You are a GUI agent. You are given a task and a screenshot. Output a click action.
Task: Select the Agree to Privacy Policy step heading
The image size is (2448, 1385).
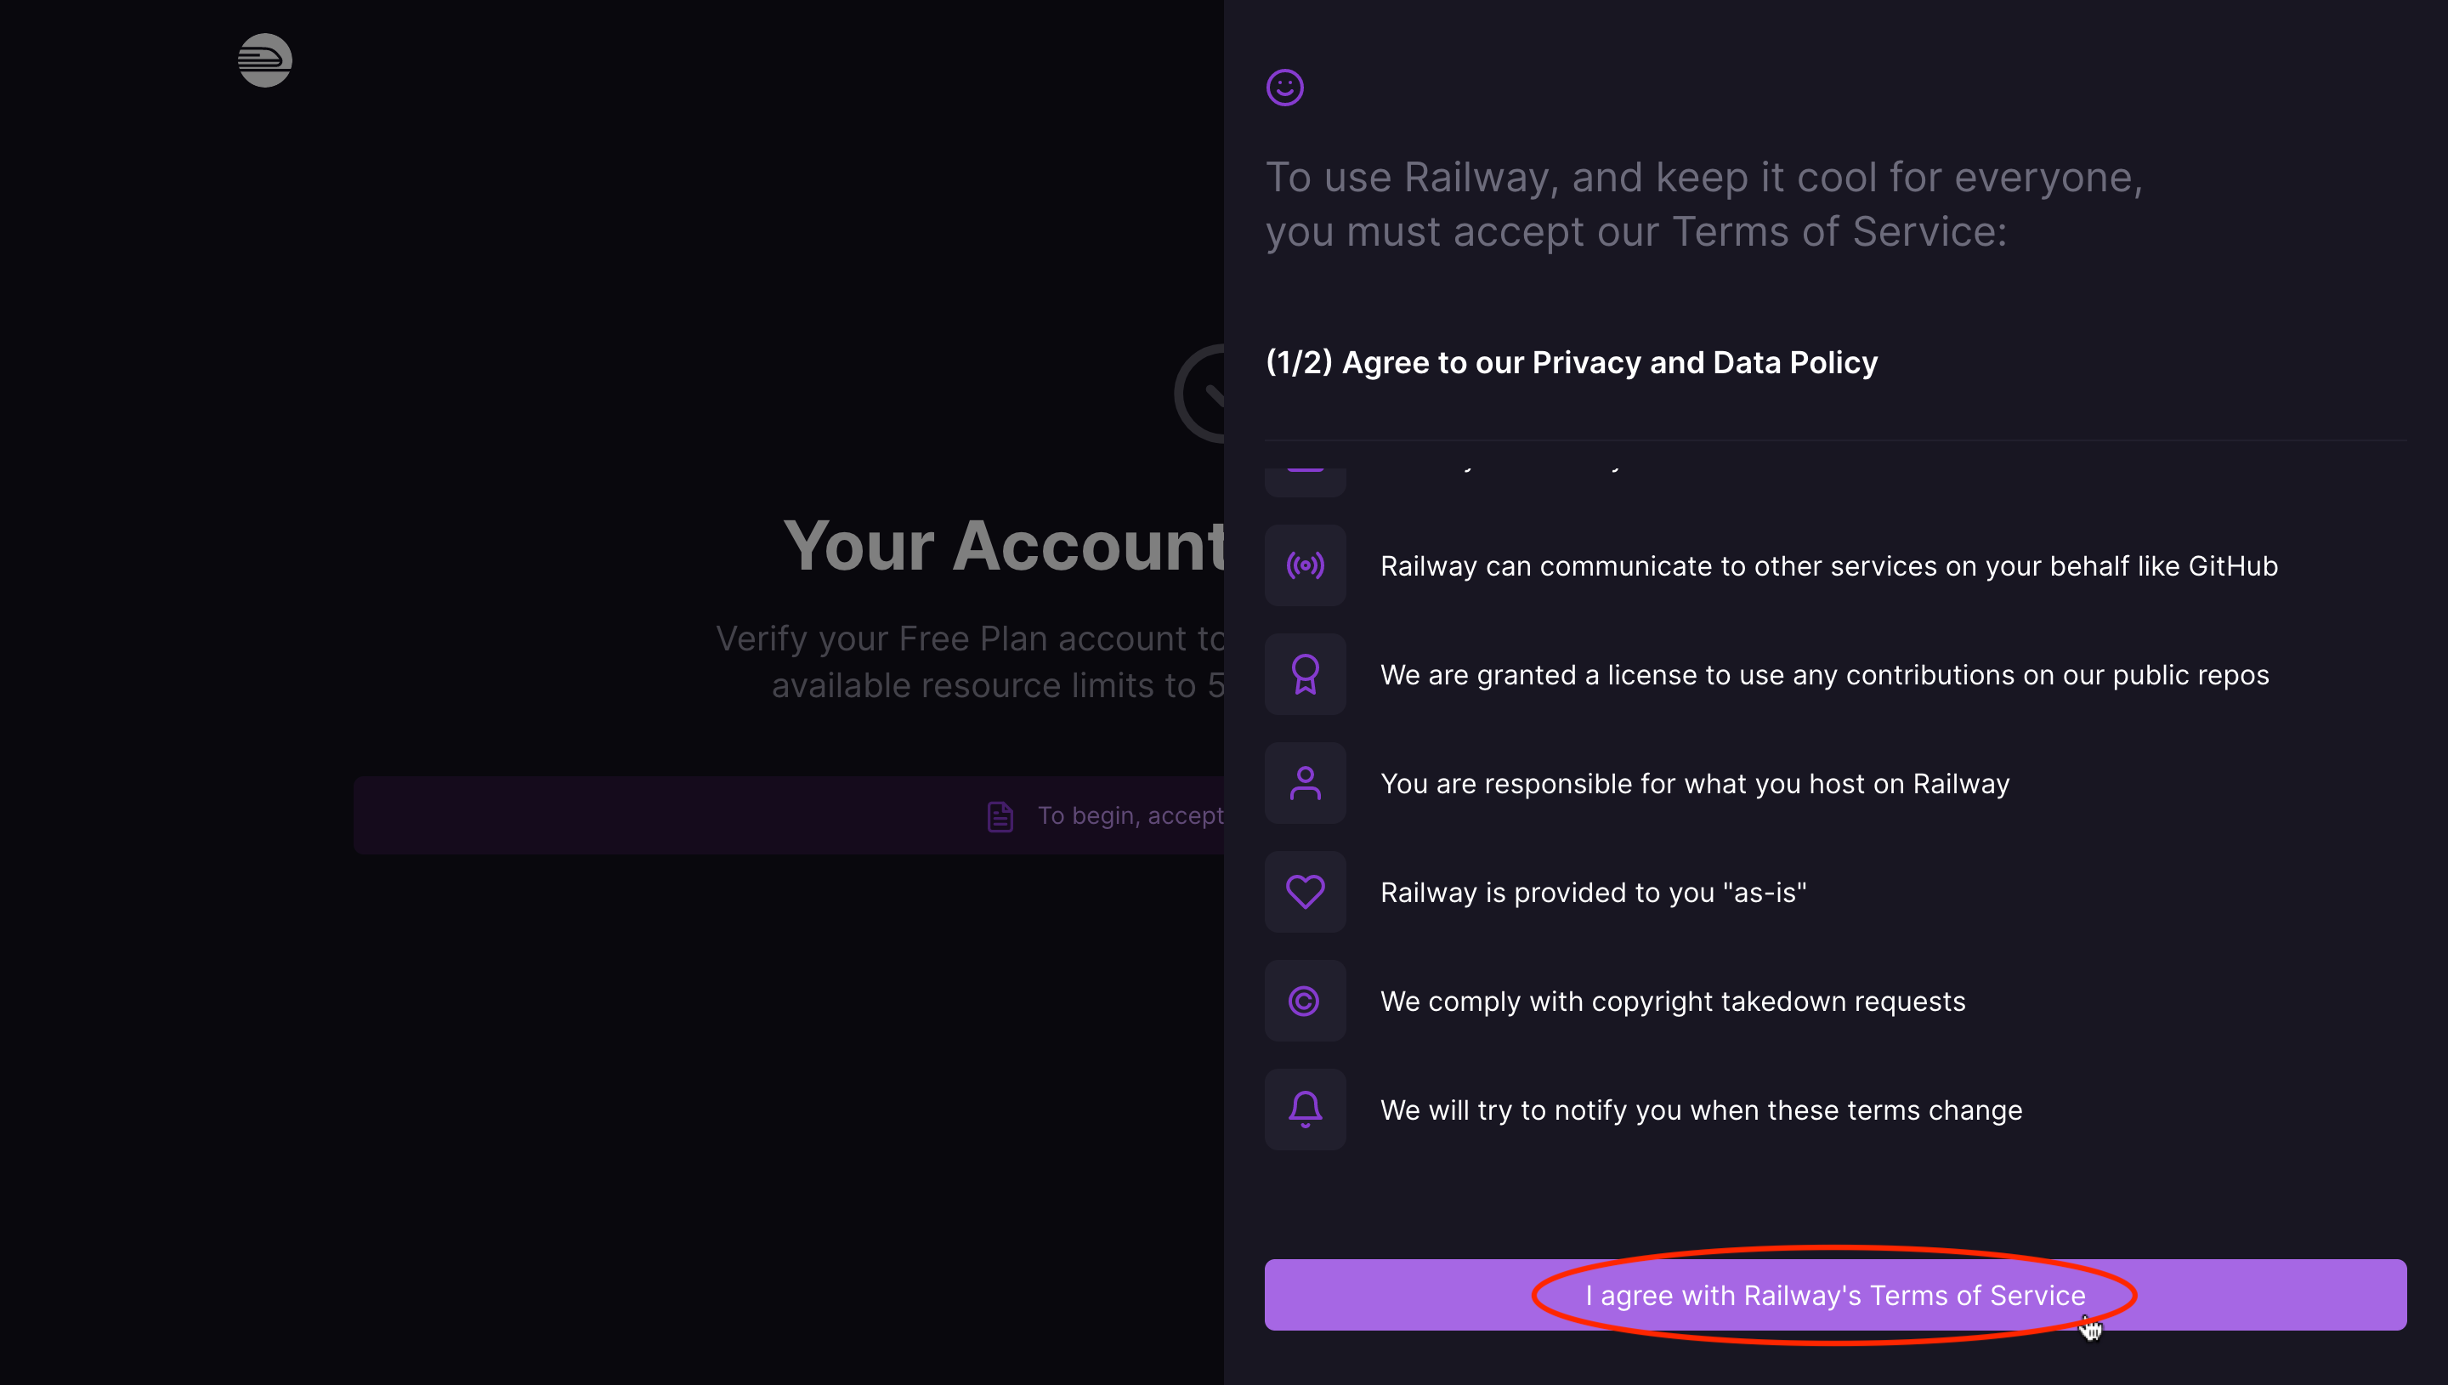[x=1571, y=361]
